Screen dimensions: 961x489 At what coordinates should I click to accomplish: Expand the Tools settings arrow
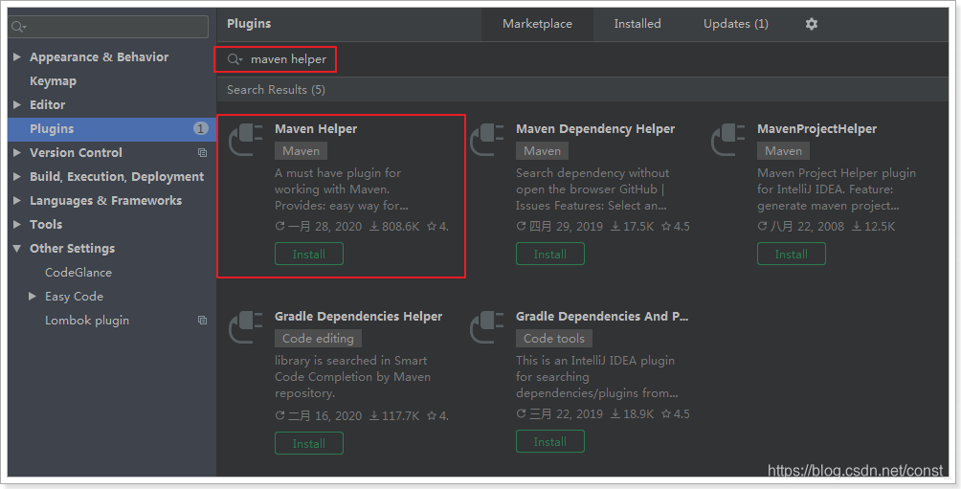click(17, 224)
